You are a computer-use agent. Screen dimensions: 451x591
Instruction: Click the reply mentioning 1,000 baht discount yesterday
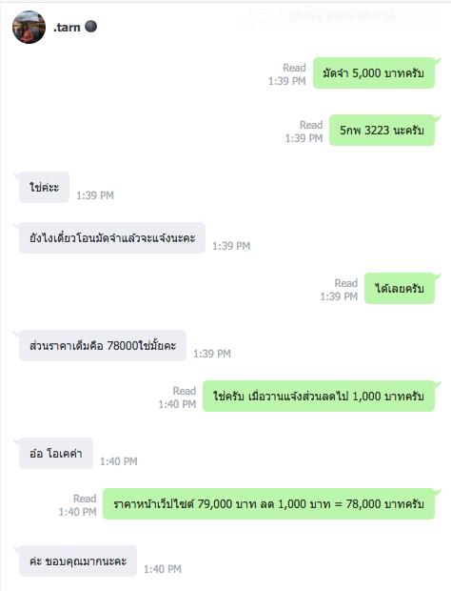coord(319,397)
